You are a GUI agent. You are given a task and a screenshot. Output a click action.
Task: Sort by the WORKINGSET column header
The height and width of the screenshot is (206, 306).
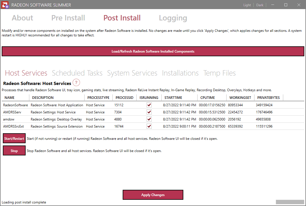(241, 97)
